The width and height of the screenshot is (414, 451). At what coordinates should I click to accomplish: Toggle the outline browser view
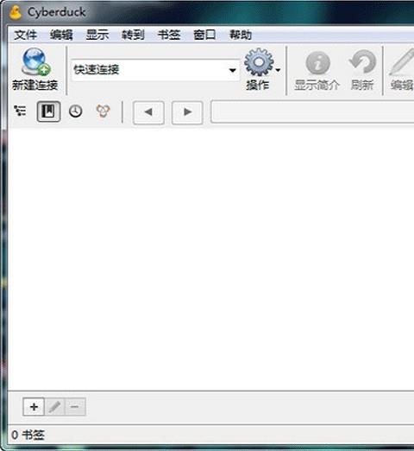20,111
